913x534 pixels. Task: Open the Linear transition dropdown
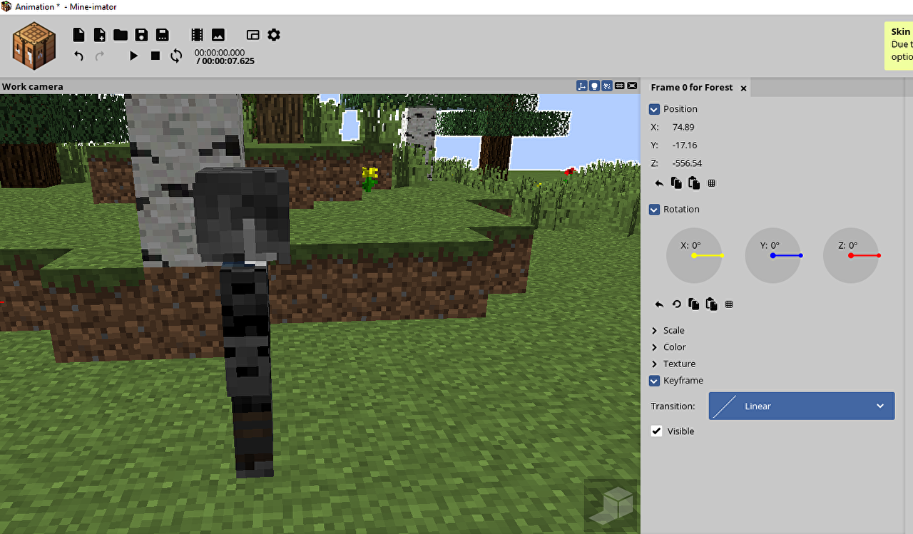[801, 406]
